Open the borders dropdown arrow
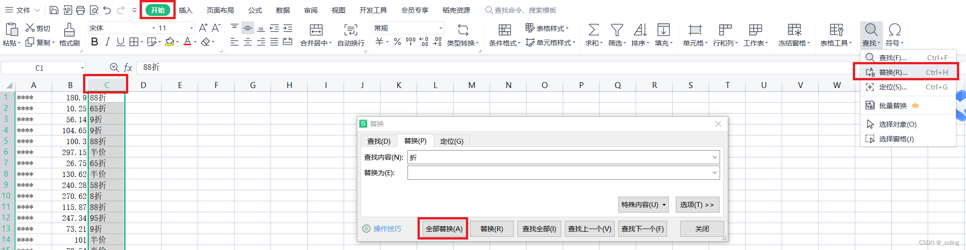The image size is (966, 250). coord(142,42)
